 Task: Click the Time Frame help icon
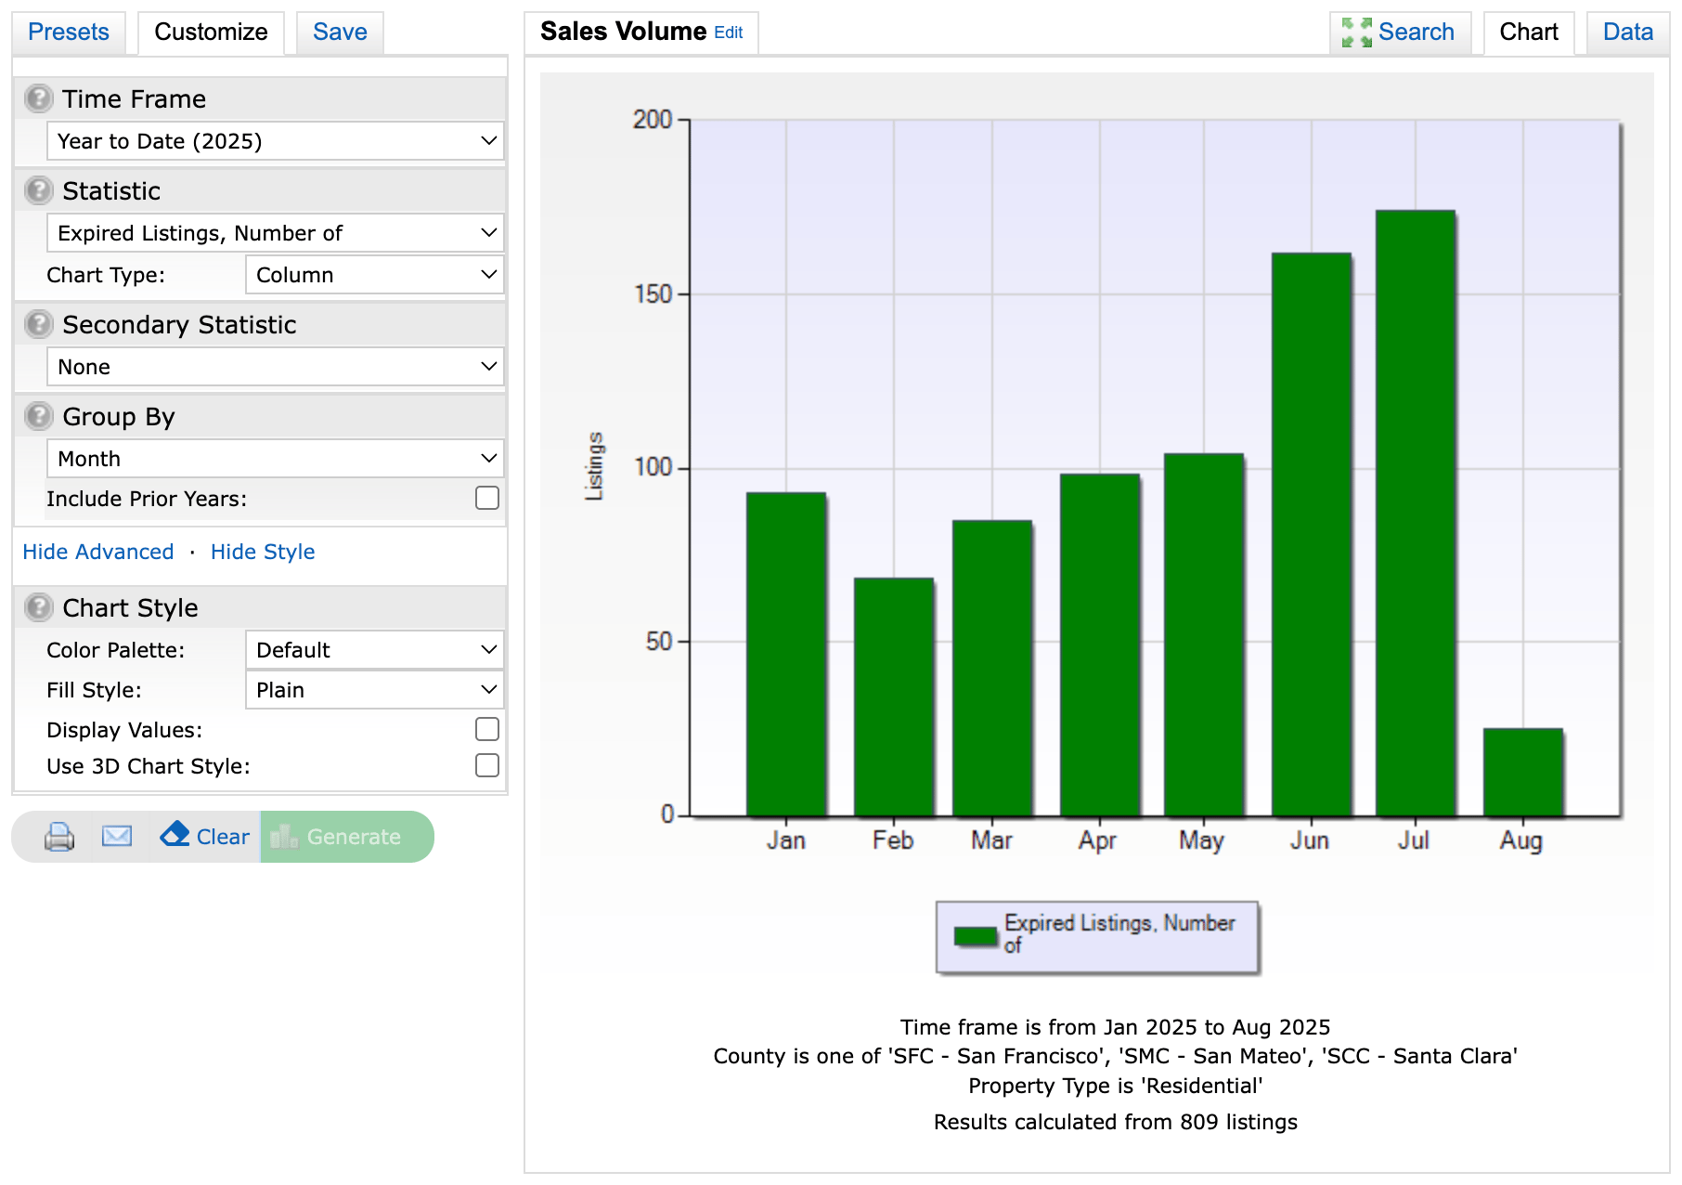pos(38,98)
